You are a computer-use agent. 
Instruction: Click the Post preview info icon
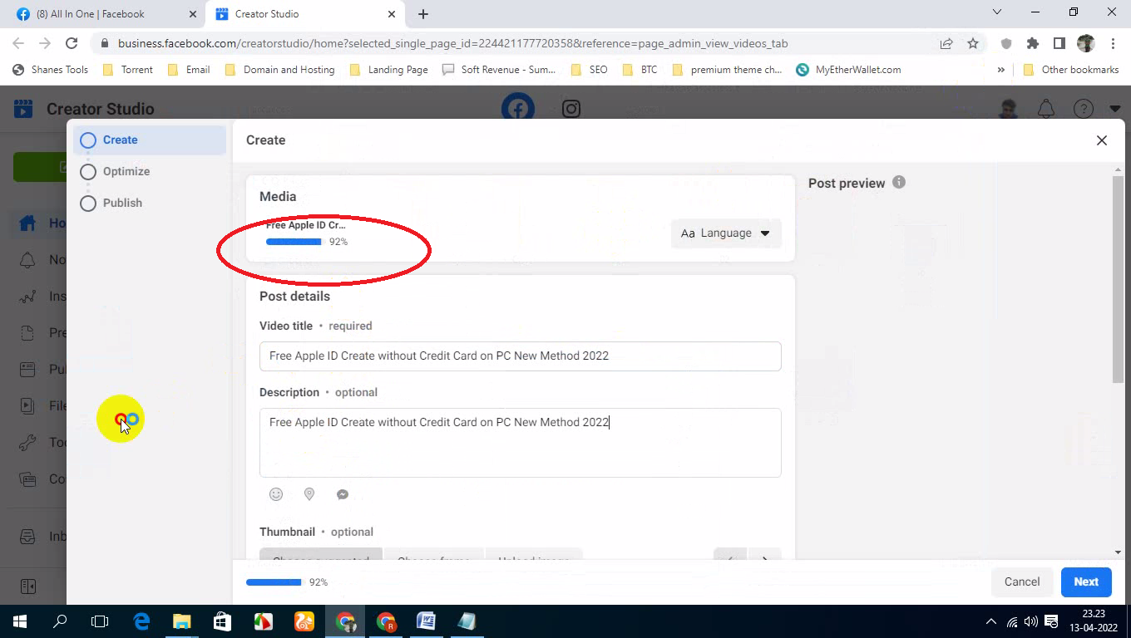point(899,182)
